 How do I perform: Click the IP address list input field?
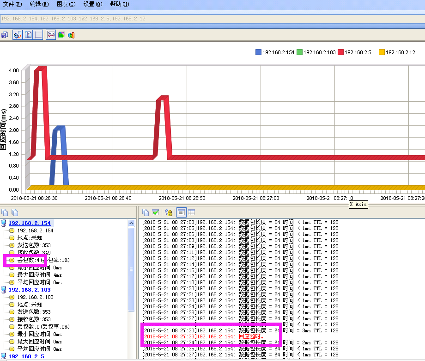point(185,19)
